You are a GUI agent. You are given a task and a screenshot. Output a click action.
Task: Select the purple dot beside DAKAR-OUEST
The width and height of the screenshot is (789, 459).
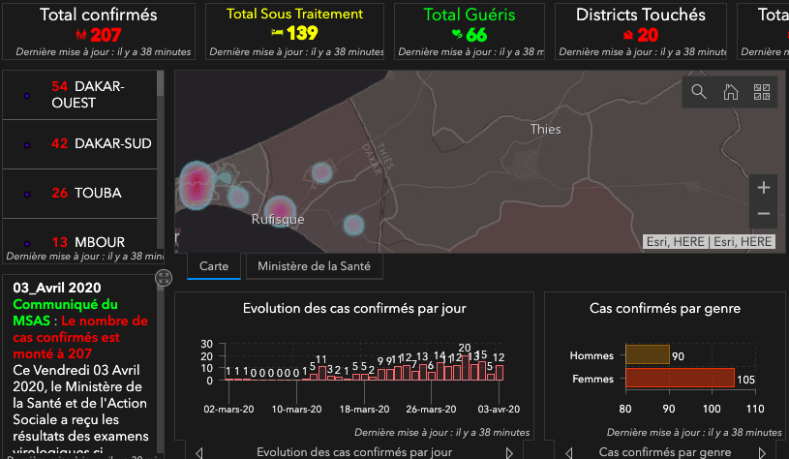point(27,95)
